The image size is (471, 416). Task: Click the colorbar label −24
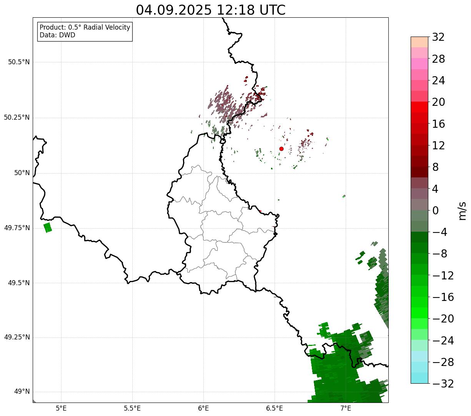[x=443, y=341]
